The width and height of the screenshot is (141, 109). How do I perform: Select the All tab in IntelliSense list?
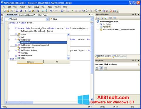click(57, 62)
